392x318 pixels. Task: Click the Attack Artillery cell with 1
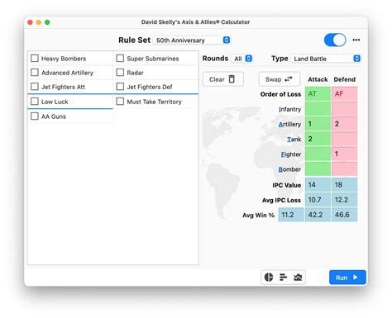coord(318,124)
